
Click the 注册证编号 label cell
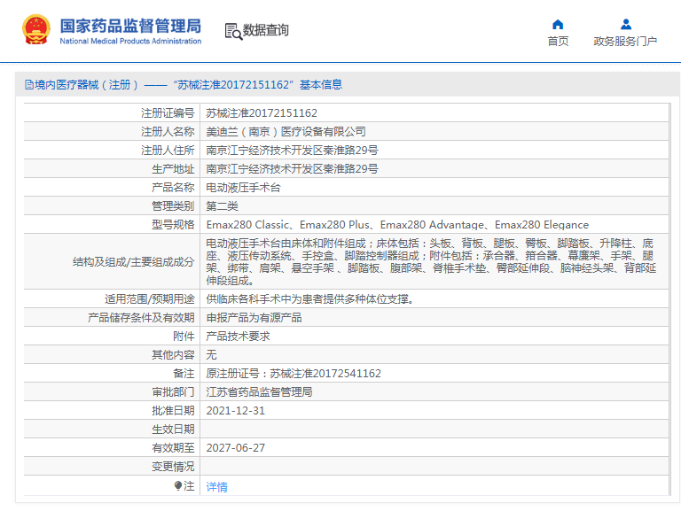112,113
